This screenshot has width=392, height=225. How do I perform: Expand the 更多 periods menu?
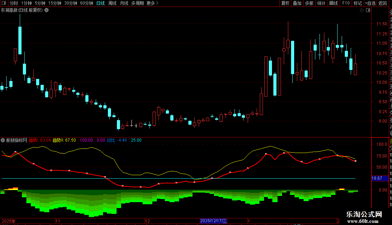coord(152,3)
